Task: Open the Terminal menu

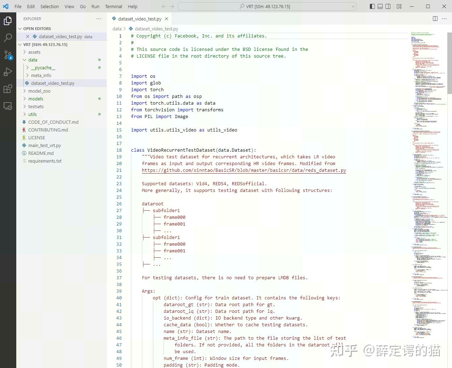Action: pyautogui.click(x=114, y=6)
